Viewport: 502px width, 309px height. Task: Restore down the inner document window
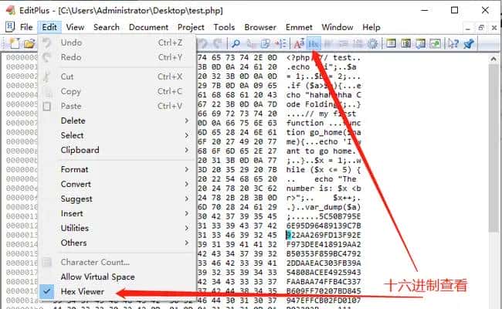coord(481,28)
